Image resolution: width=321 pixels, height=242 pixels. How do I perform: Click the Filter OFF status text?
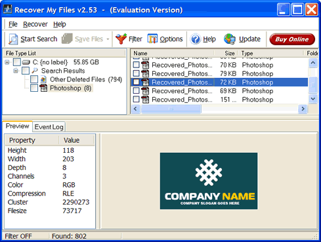18,236
